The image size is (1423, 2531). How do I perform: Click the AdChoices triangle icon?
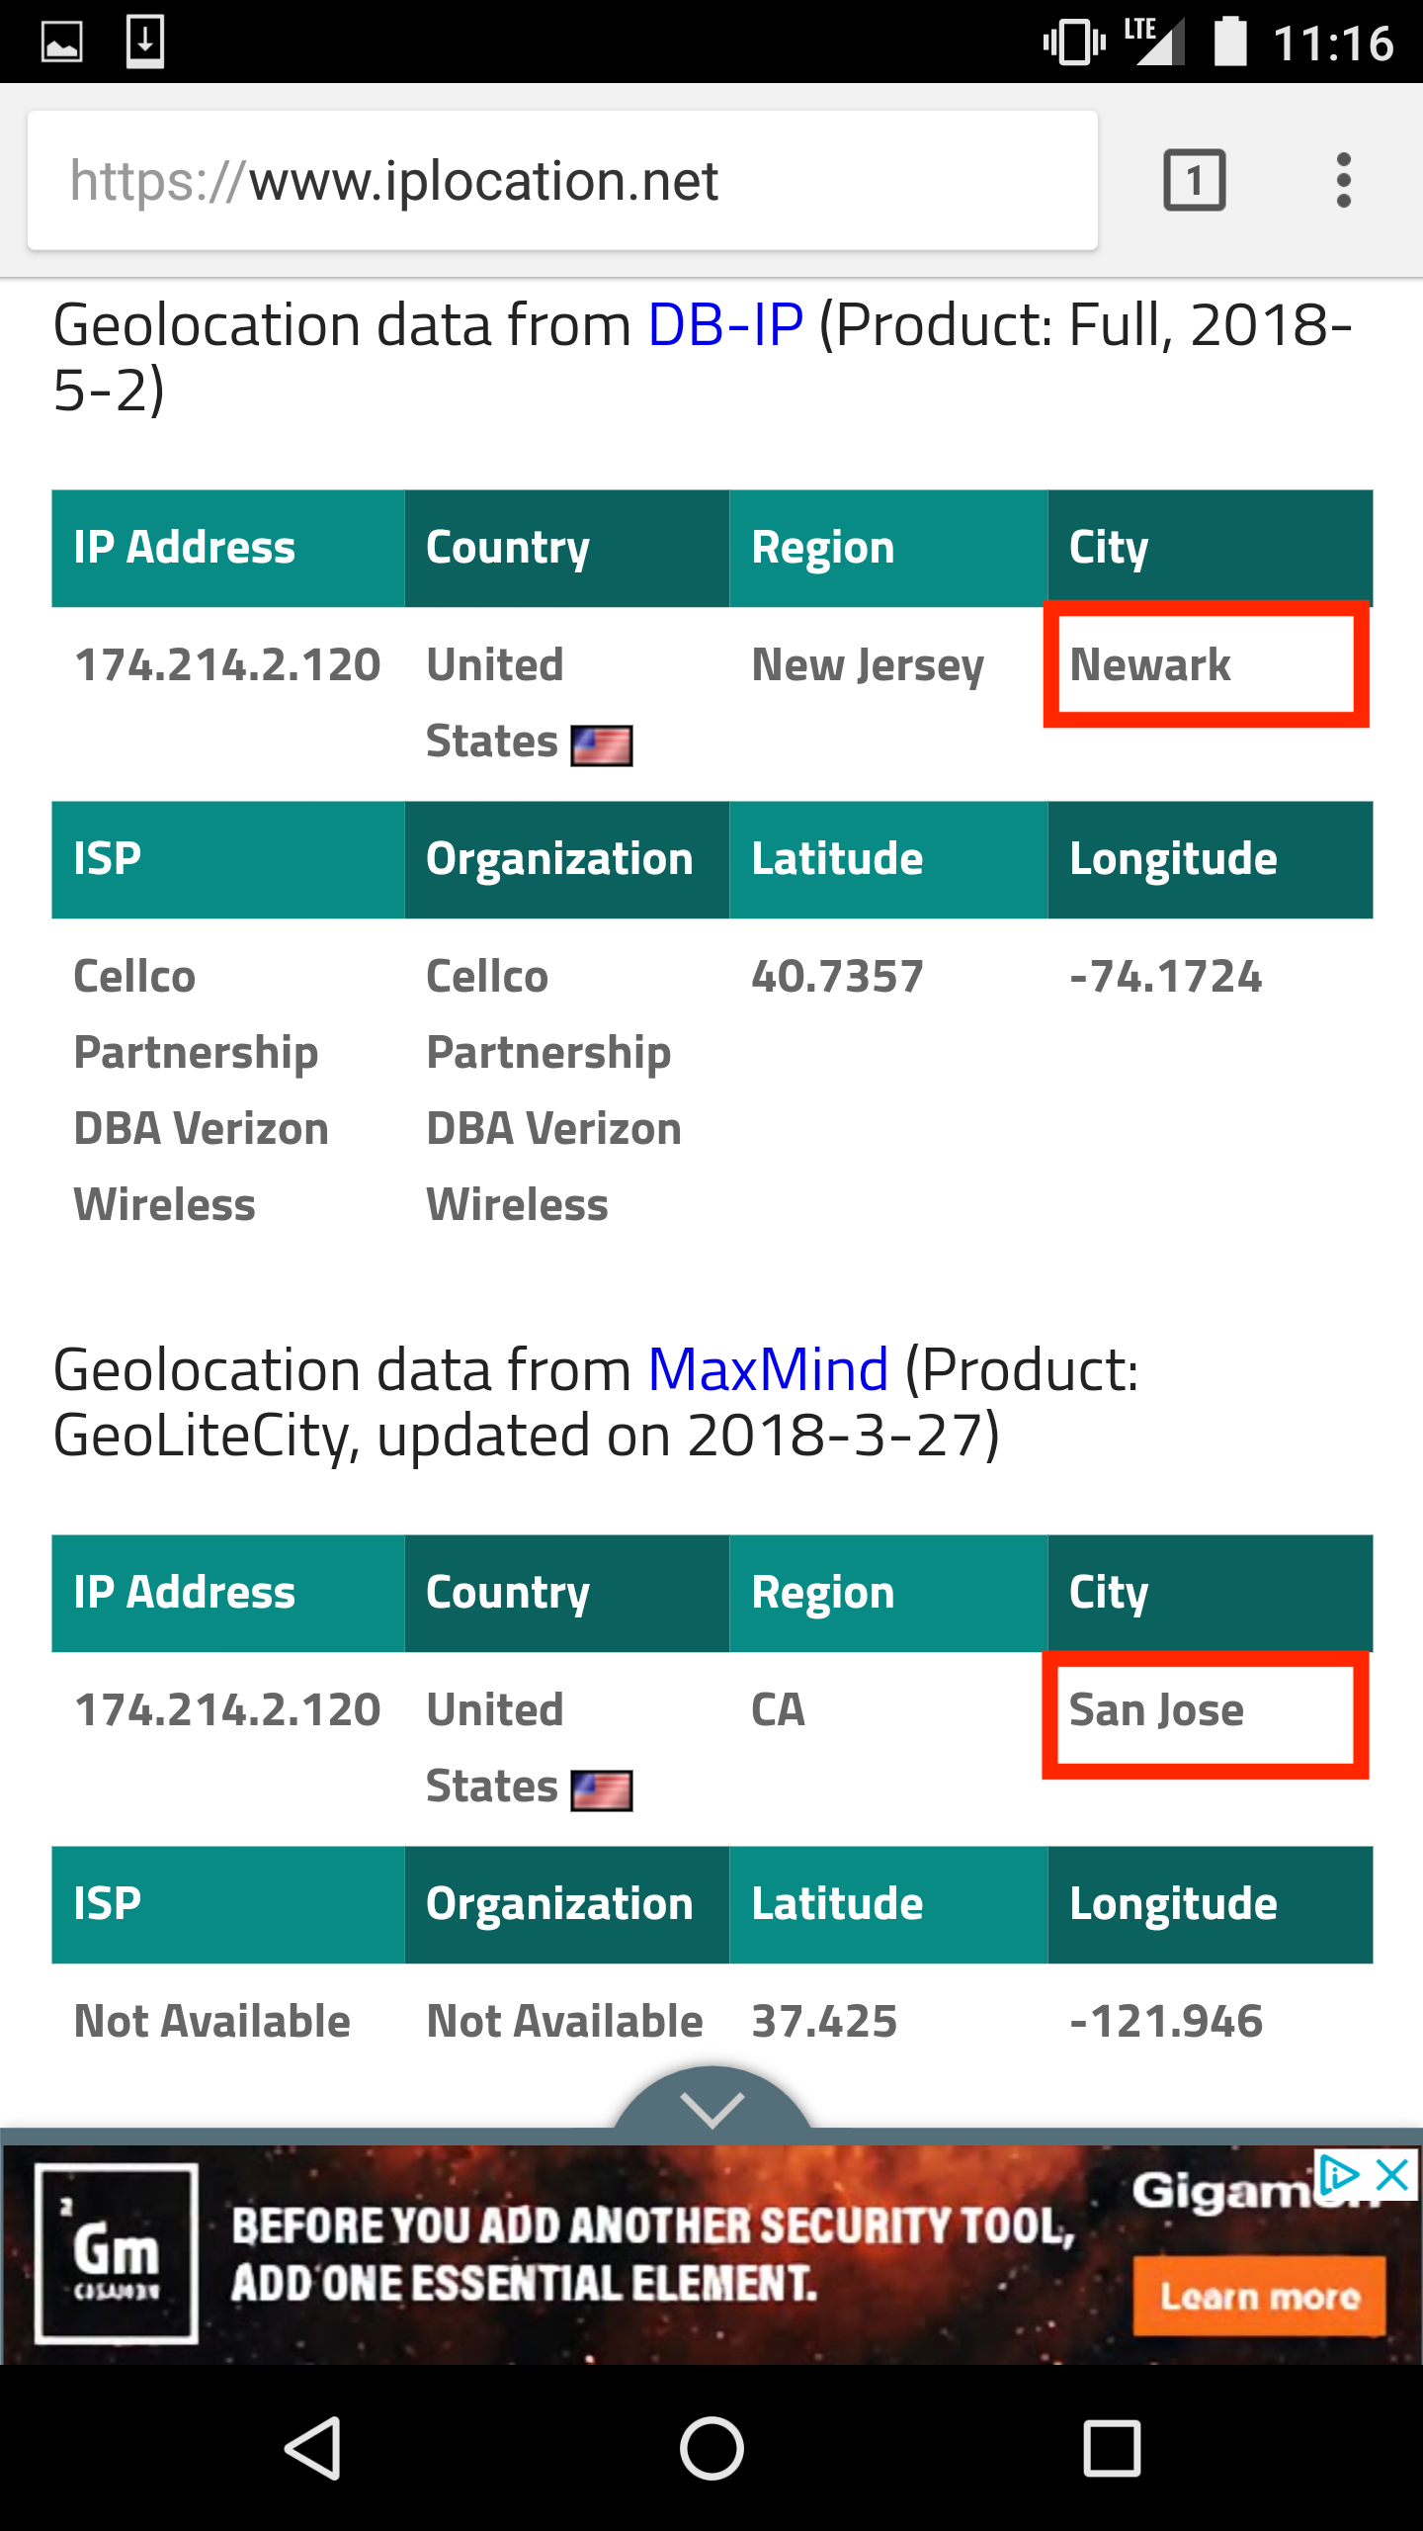[1341, 2176]
